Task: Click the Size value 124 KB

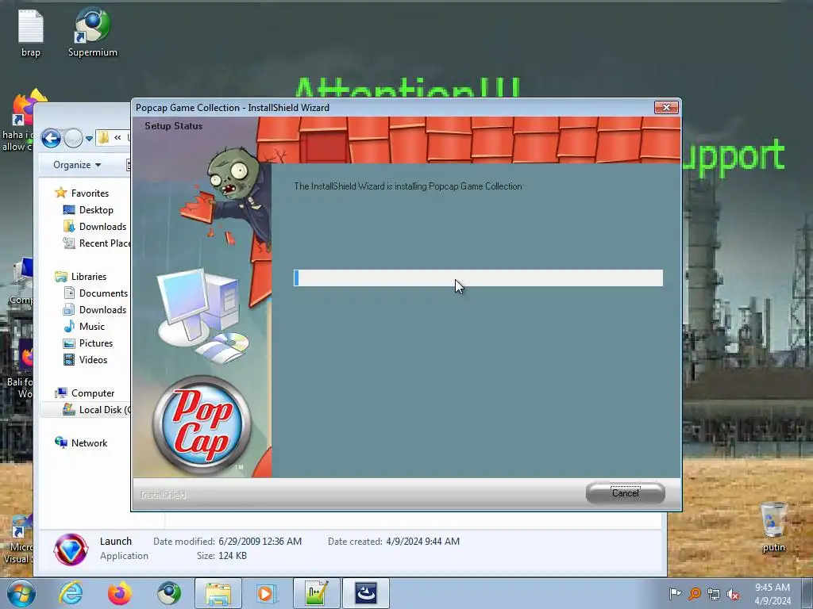Action: [x=233, y=556]
